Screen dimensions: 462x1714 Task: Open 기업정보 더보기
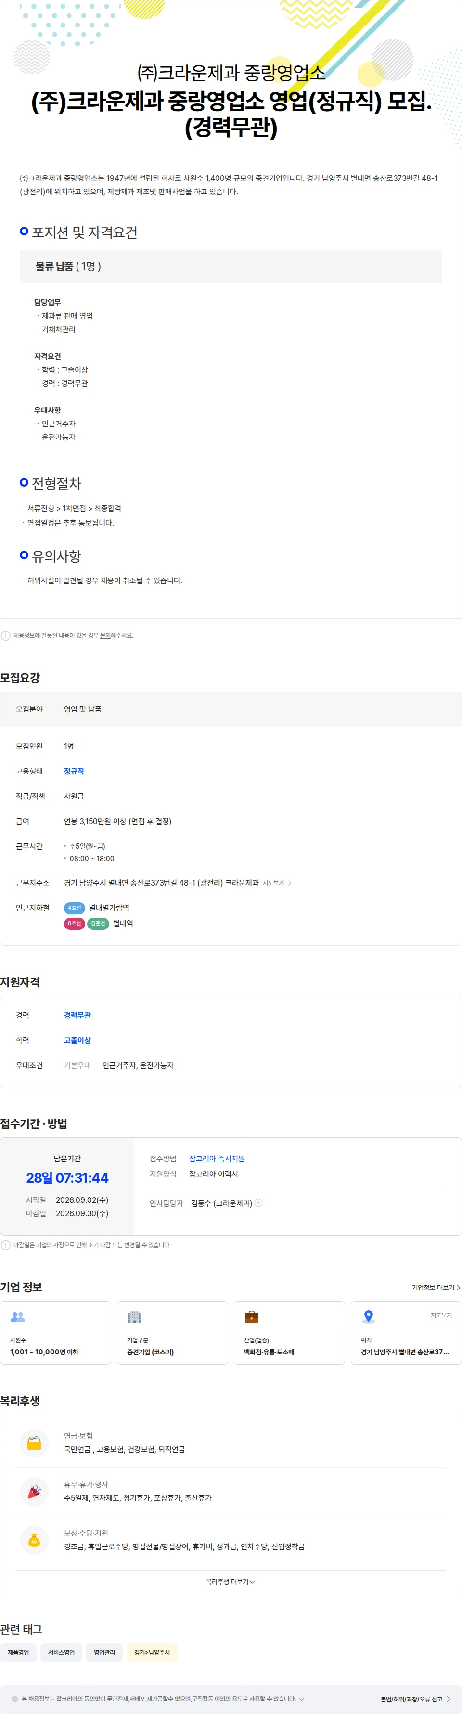[436, 1288]
